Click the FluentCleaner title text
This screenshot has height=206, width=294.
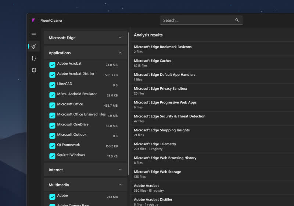(x=51, y=20)
